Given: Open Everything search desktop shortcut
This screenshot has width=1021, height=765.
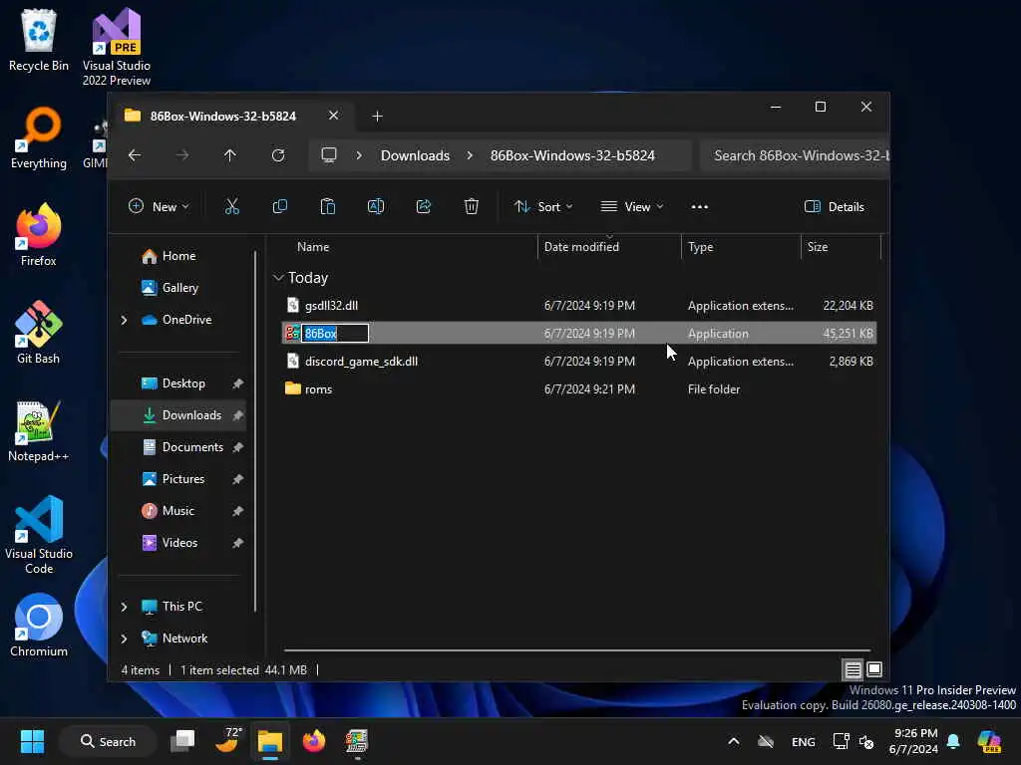Looking at the screenshot, I should tap(39, 137).
